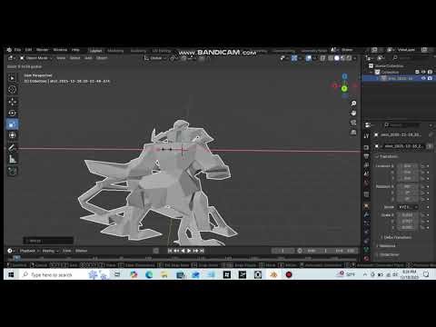Click the current frame number field
Viewport: 436px width, 327px height.
pos(282,251)
